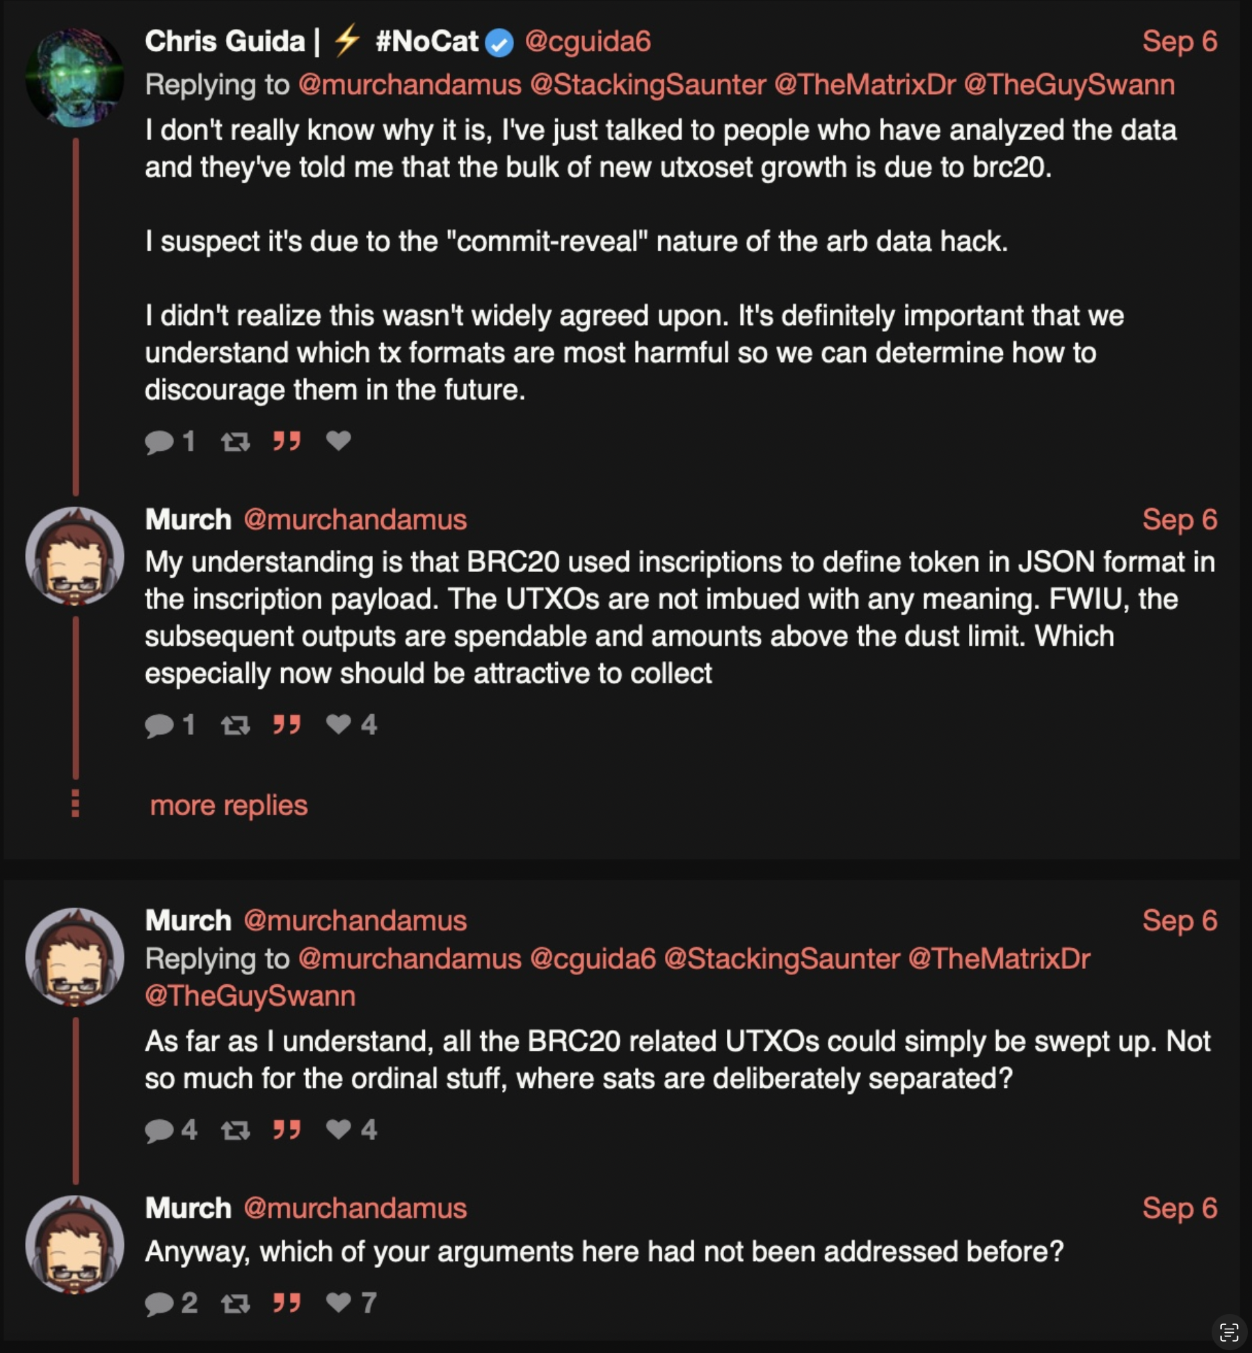Viewport: 1252px width, 1353px height.
Task: Open @cguida6 profile handle link
Action: 588,42
